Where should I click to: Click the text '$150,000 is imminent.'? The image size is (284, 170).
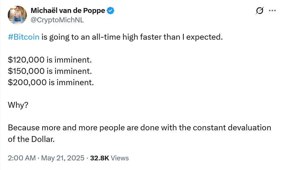(50, 71)
